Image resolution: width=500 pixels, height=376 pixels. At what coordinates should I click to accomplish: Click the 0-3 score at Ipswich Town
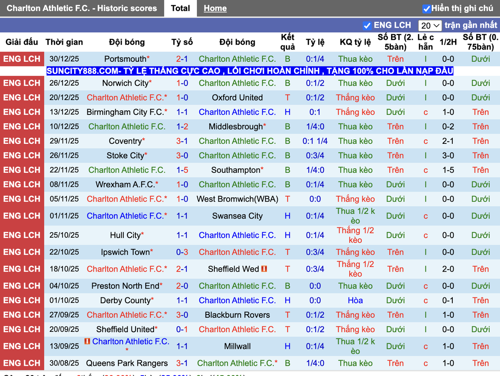[x=182, y=252]
